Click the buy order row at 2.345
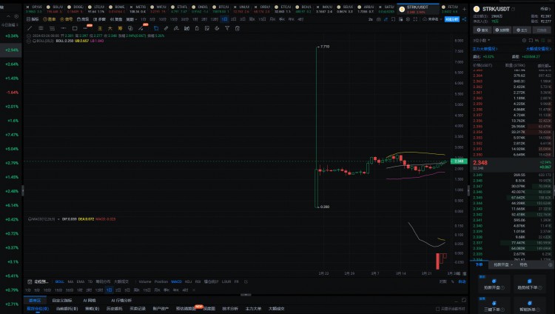The width and height of the screenshot is (555, 314). [x=512, y=198]
